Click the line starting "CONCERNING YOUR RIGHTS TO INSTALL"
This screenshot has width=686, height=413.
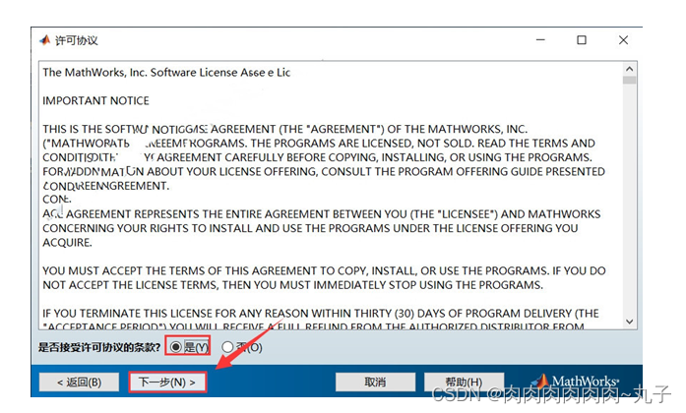(x=310, y=228)
